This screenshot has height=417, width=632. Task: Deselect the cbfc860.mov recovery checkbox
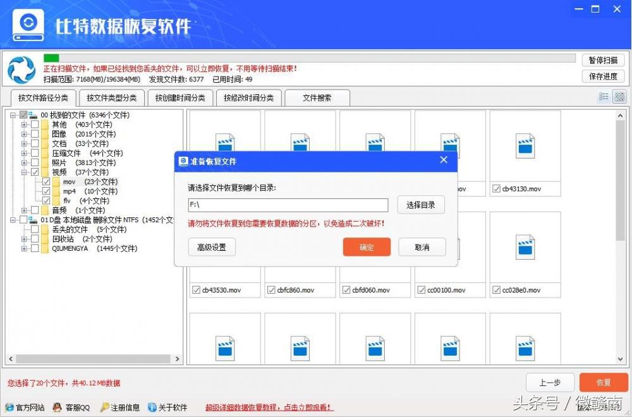pos(272,290)
